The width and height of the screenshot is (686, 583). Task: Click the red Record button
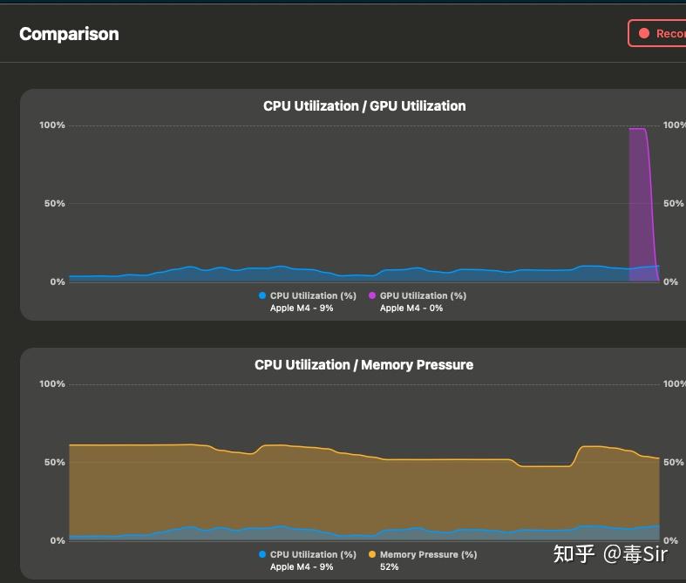click(657, 33)
